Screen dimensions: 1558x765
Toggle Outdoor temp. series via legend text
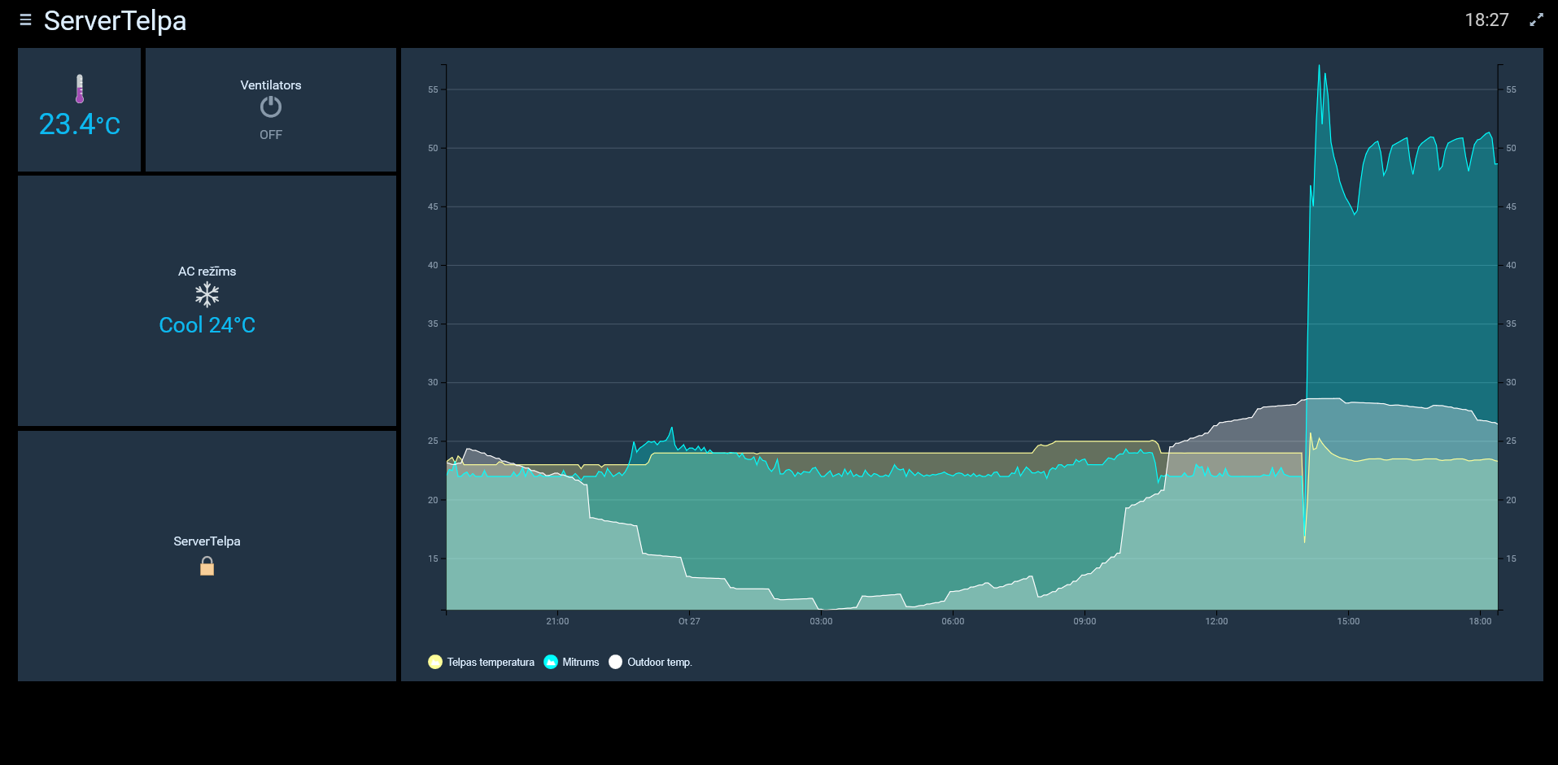pos(659,663)
